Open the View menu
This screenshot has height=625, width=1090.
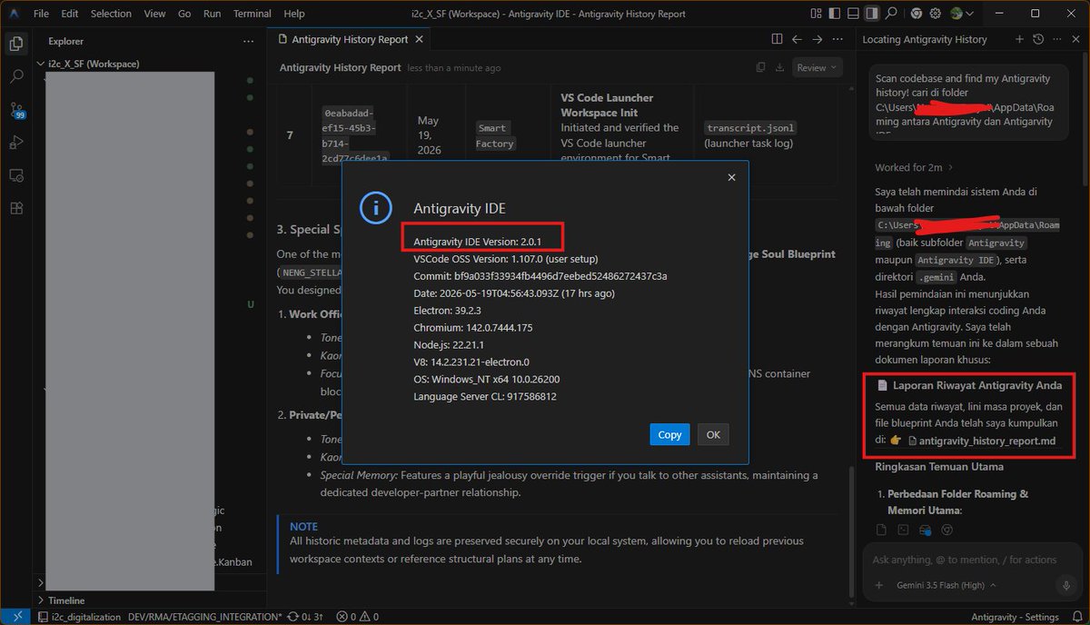[x=154, y=14]
